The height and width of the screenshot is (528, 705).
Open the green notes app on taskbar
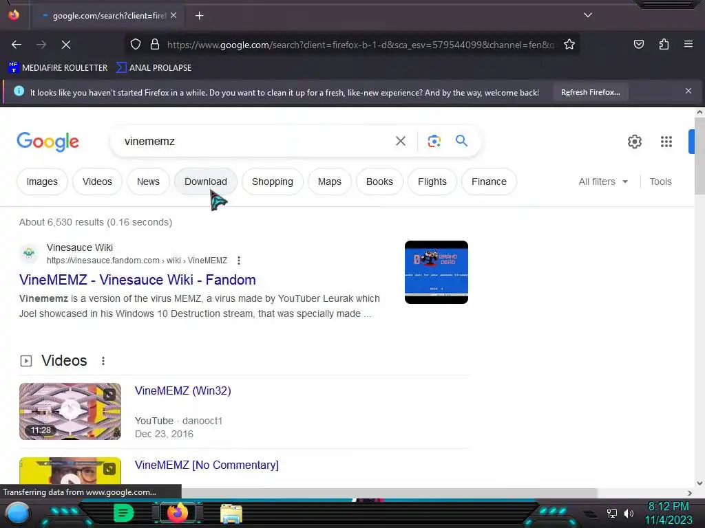pos(123,513)
